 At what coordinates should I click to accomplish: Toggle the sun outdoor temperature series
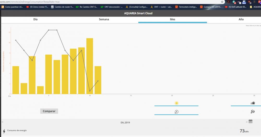click(176, 103)
